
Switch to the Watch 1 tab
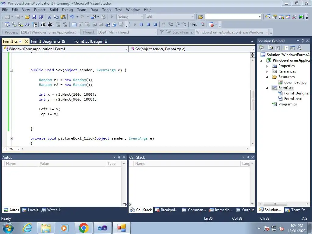51,210
